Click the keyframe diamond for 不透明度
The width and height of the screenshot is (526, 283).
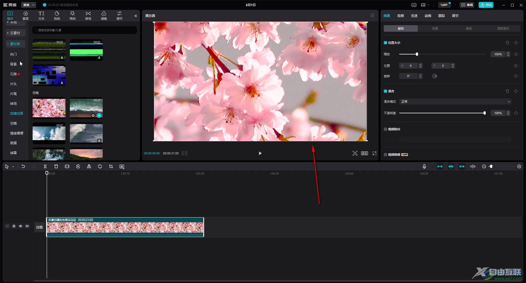[516, 113]
